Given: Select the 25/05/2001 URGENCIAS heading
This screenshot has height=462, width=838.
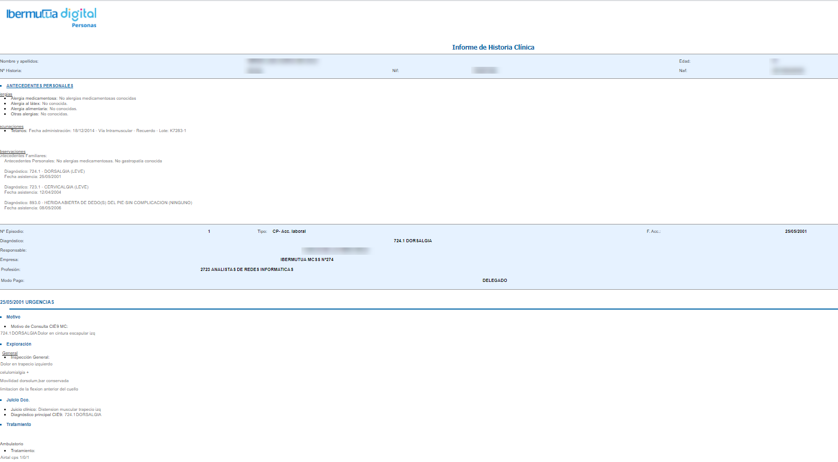Looking at the screenshot, I should click(x=27, y=302).
